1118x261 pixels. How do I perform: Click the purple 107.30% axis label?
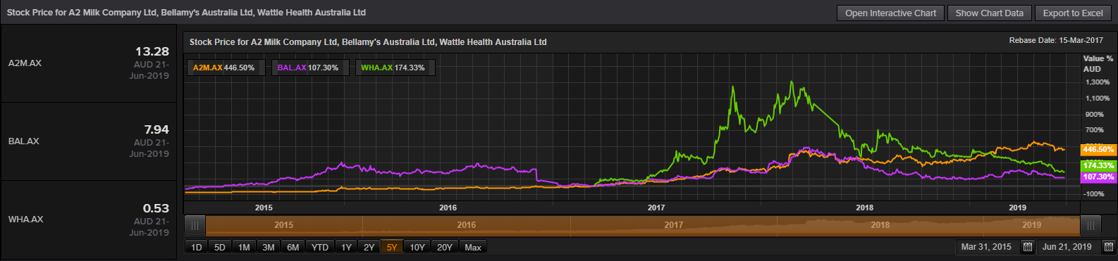[1098, 177]
